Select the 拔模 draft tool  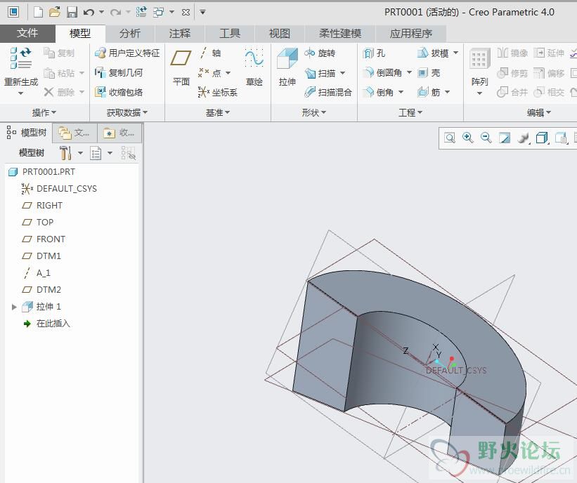(433, 53)
